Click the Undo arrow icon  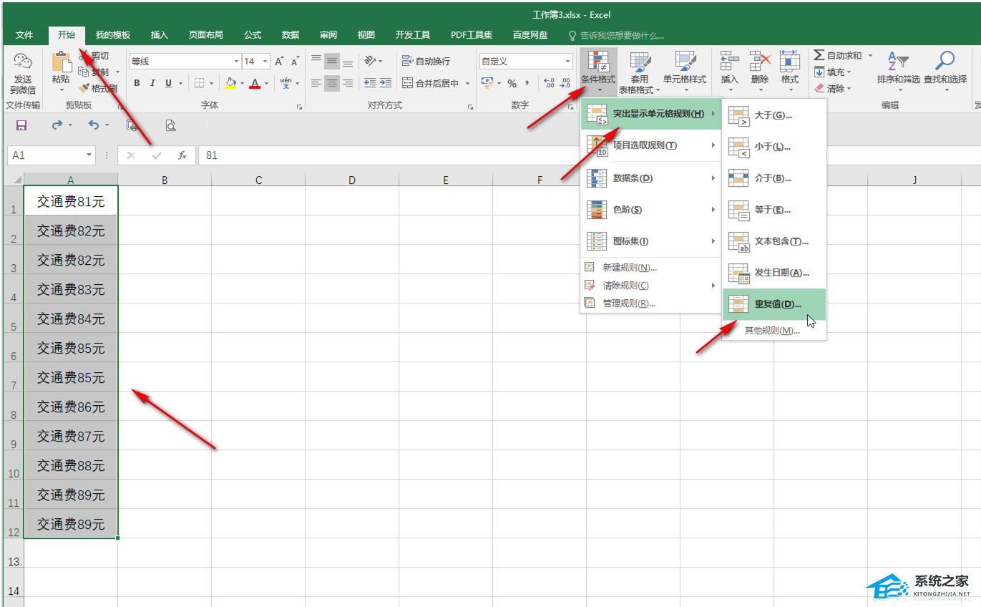tap(94, 125)
